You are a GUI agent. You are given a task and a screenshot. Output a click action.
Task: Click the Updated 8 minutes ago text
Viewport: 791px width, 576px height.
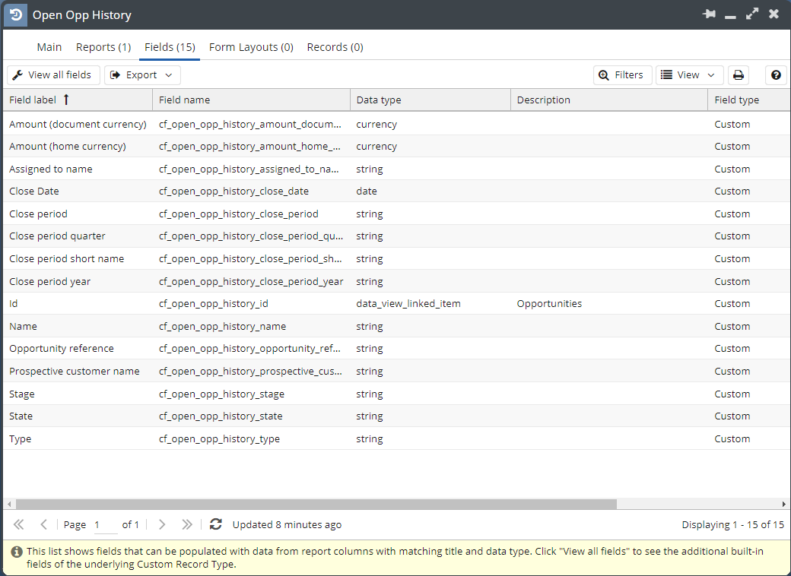pos(287,524)
